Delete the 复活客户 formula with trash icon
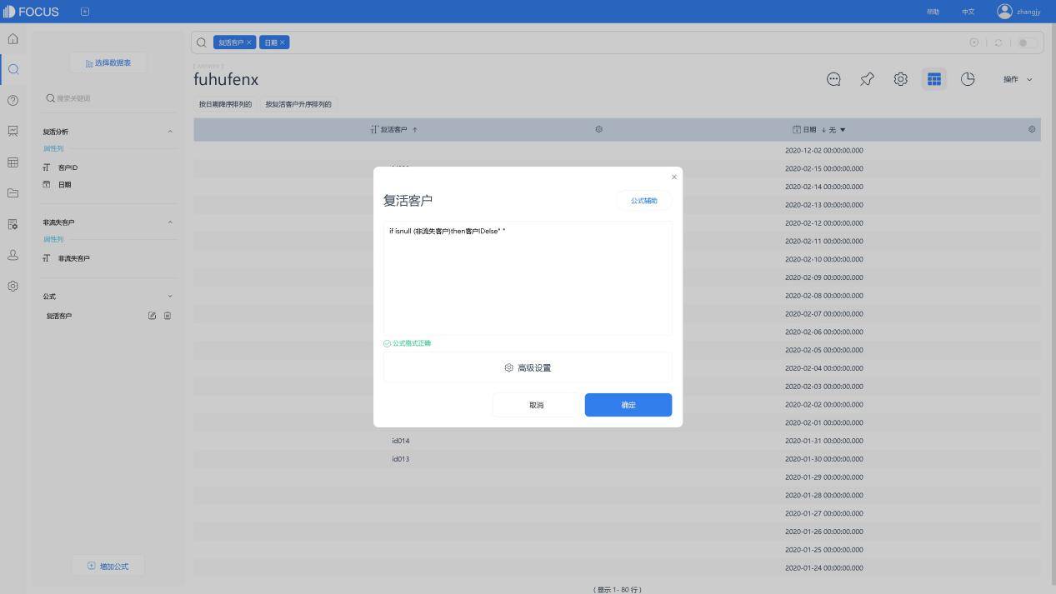 click(x=168, y=316)
